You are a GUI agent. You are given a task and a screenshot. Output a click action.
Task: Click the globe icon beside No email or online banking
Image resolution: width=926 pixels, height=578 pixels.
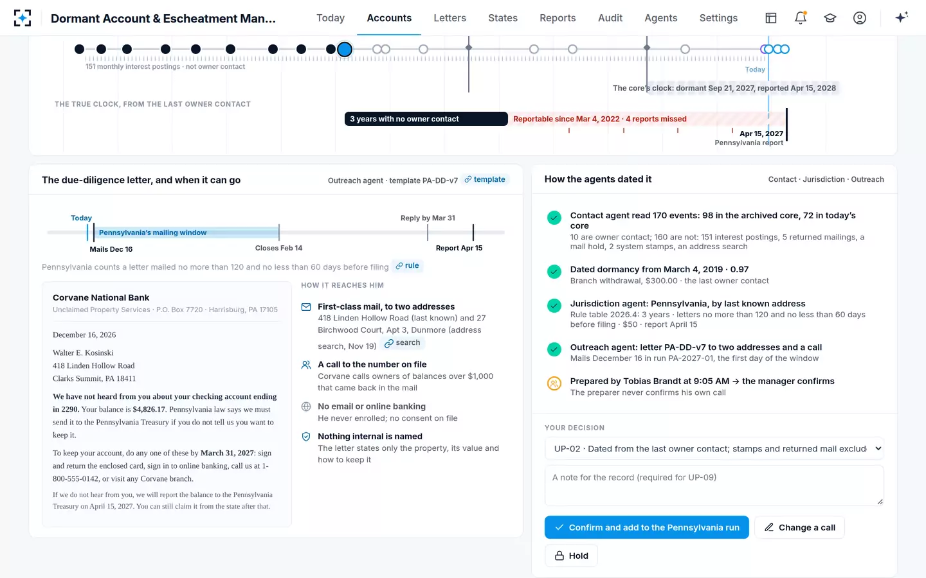tap(306, 407)
